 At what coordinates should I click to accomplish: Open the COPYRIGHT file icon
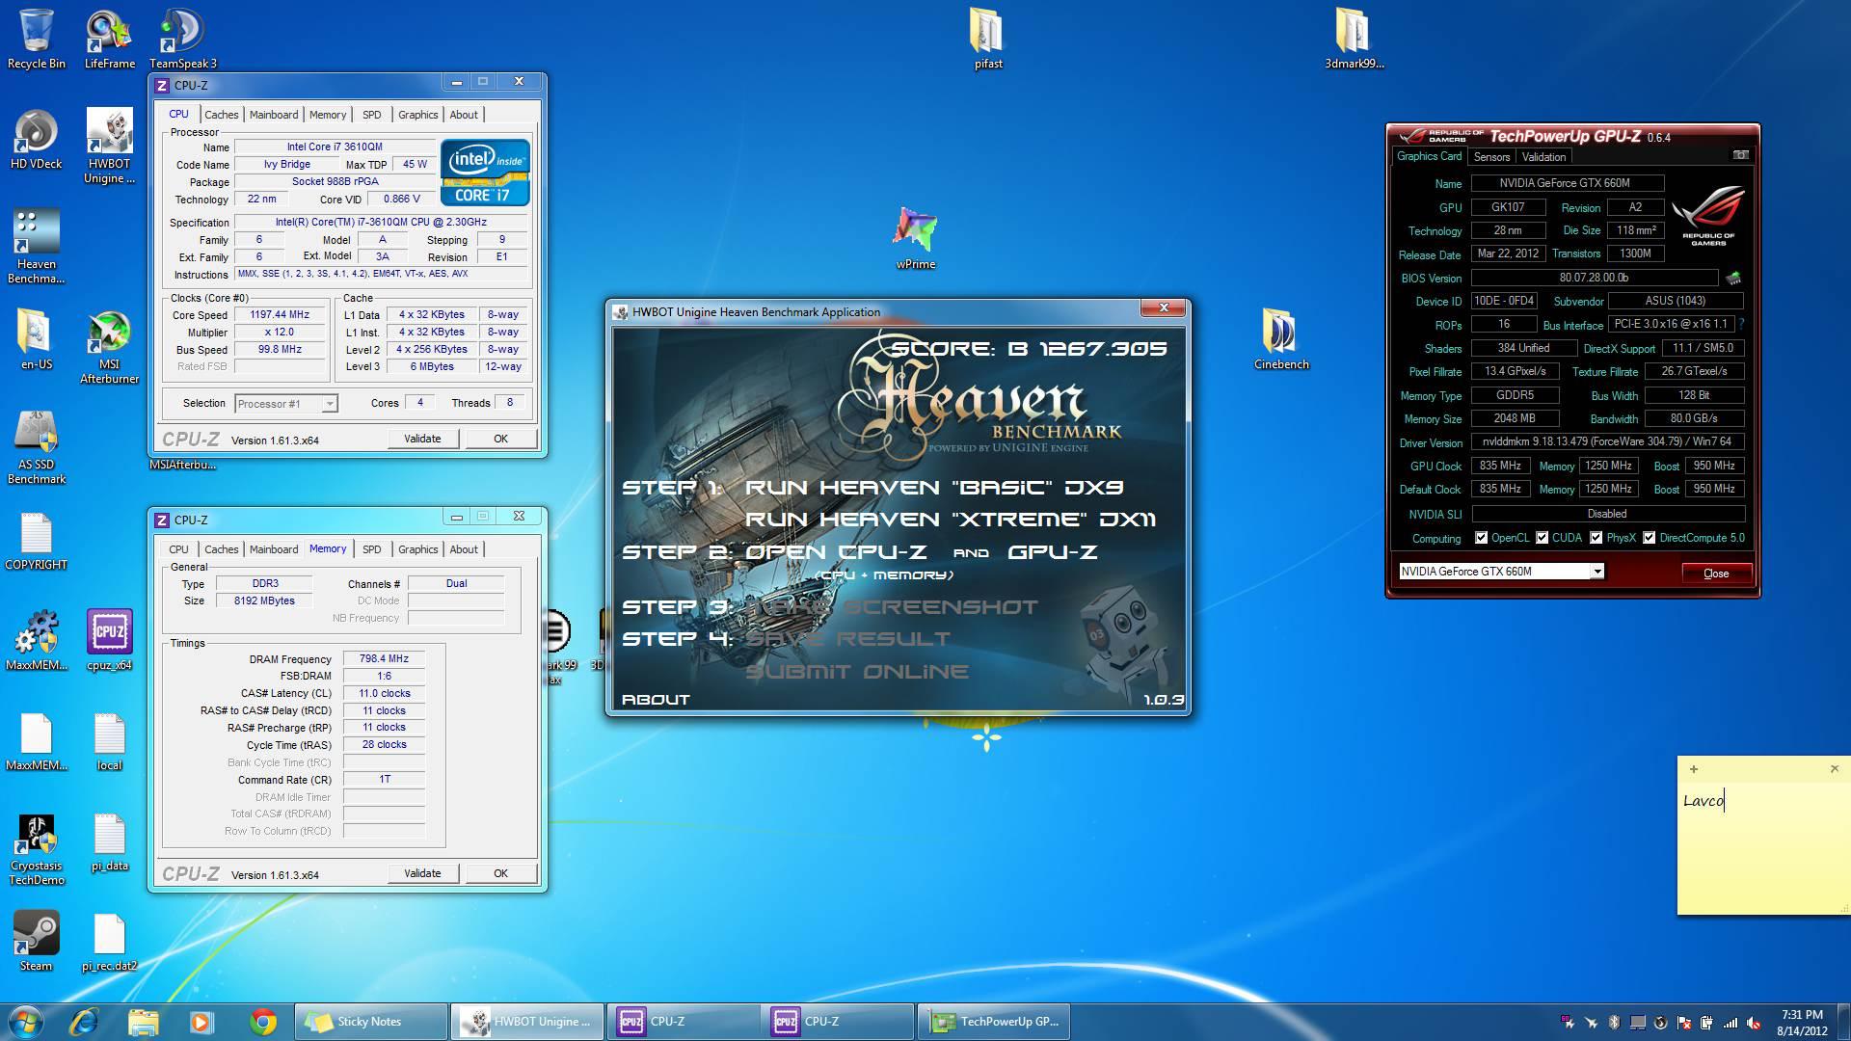point(37,540)
